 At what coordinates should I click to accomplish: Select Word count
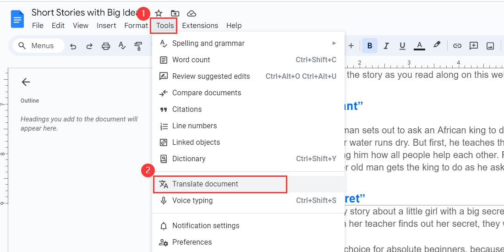[x=248, y=60]
